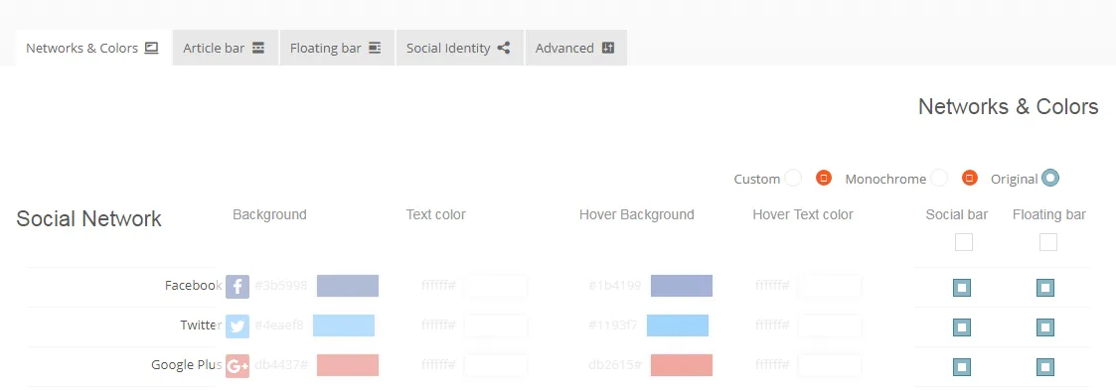Tick the Social bar header checkbox
Screen dimensions: 1116x390
964,242
